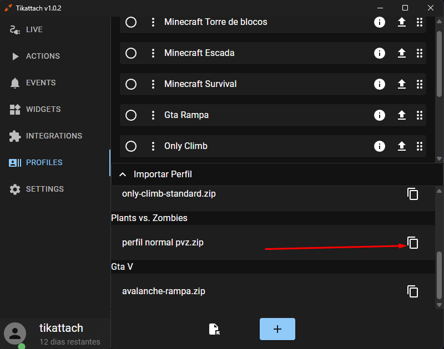Switch to the WIDGETS page
The width and height of the screenshot is (444, 349).
(55, 109)
